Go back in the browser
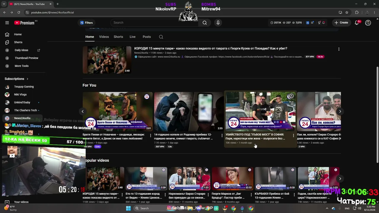379x213 pixels. coord(4,12)
